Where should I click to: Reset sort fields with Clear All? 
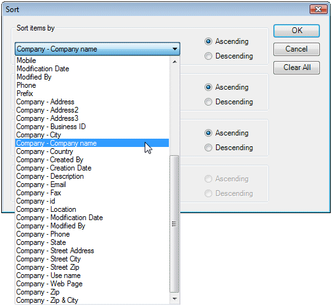click(x=296, y=67)
